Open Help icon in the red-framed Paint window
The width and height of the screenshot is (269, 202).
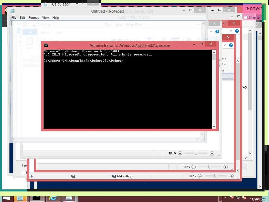tap(237, 31)
